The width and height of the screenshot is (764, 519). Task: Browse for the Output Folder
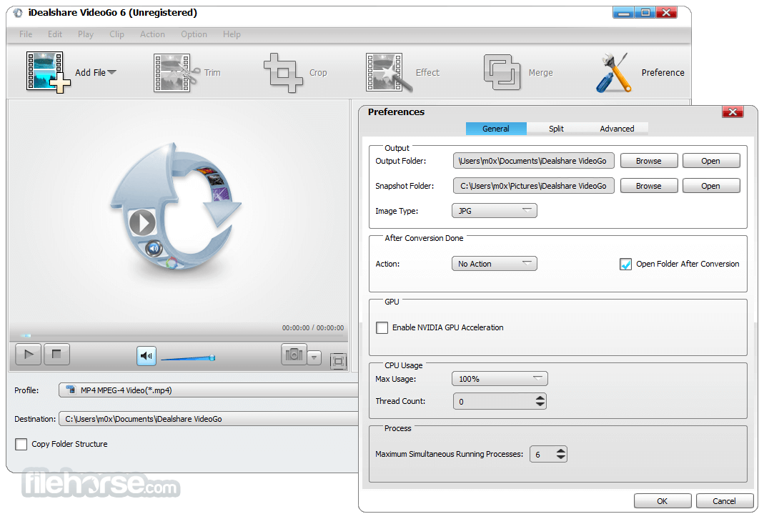[648, 161]
